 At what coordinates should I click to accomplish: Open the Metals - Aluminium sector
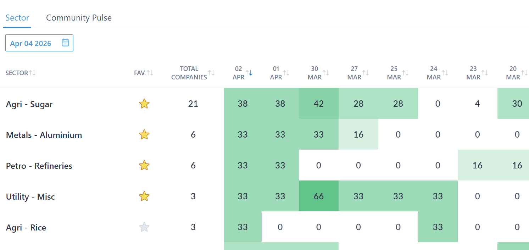point(44,135)
